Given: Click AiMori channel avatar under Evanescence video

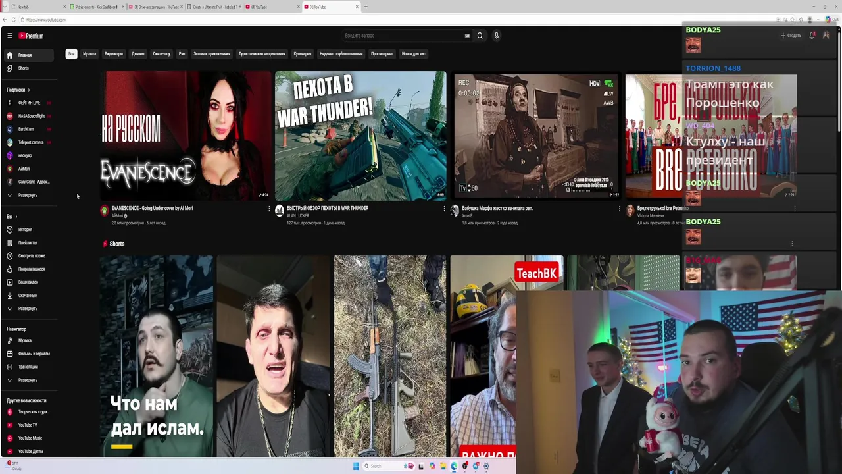Looking at the screenshot, I should click(104, 211).
